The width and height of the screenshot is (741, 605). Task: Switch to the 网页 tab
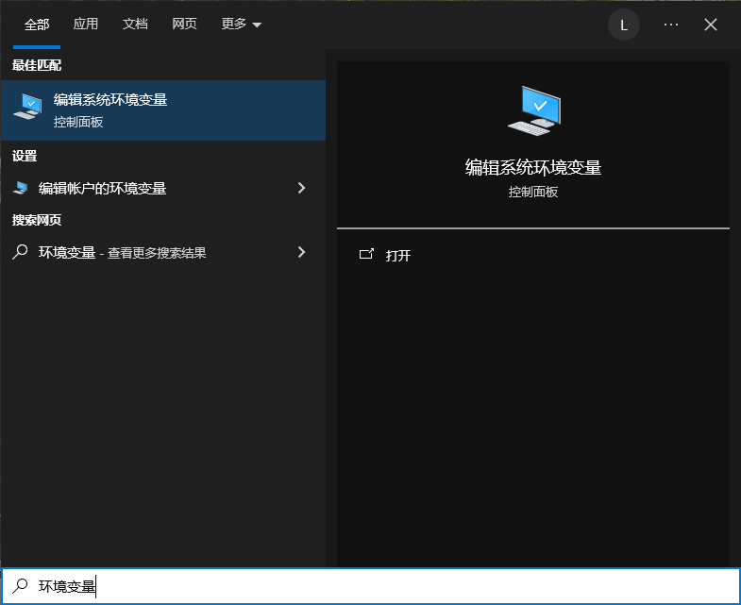coord(184,25)
